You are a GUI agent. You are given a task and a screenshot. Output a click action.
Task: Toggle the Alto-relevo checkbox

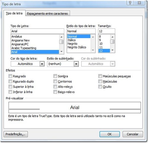[x=55, y=87]
